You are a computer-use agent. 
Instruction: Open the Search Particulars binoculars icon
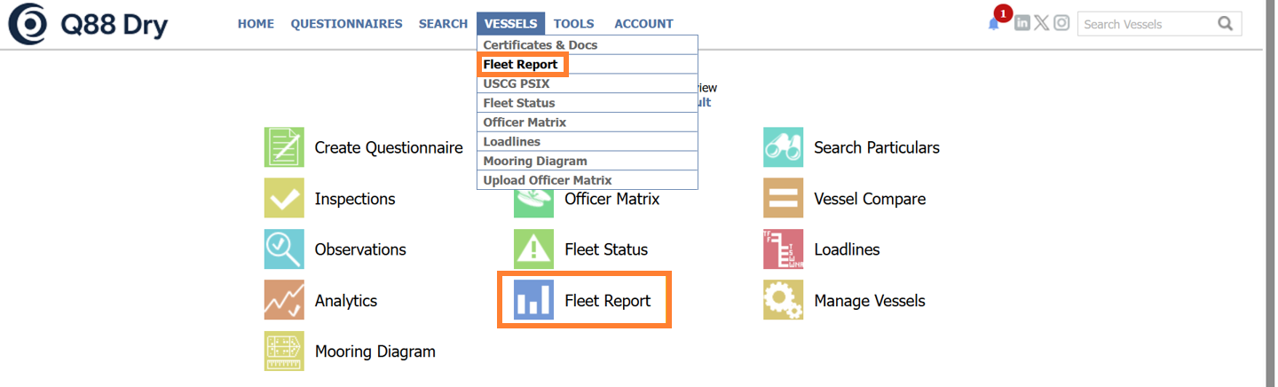(783, 147)
